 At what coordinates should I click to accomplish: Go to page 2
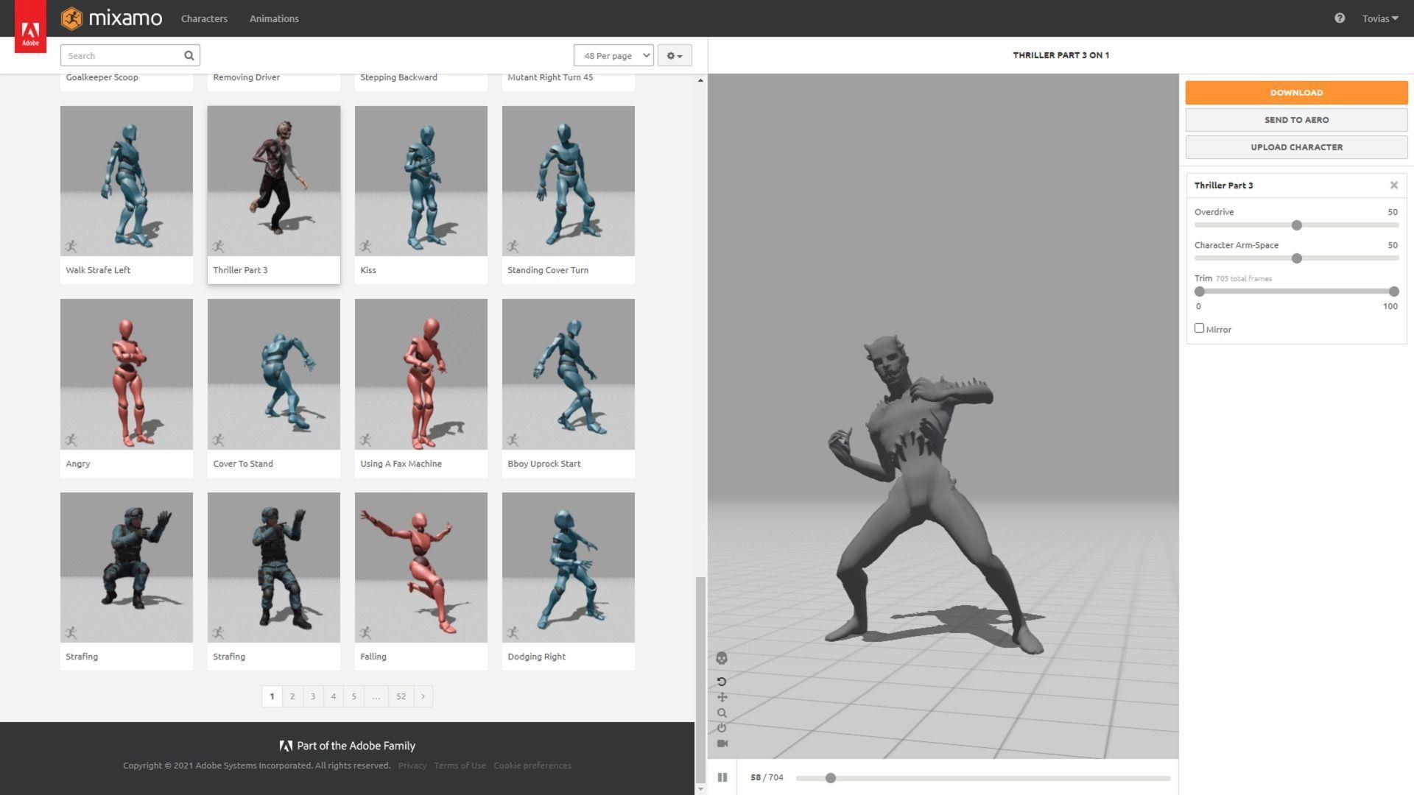click(x=292, y=696)
